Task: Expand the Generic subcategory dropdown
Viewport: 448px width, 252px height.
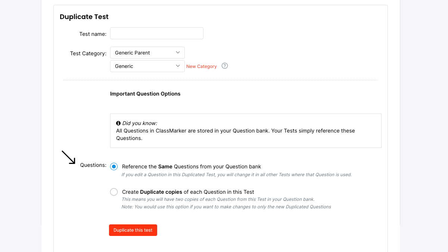Action: (x=147, y=66)
